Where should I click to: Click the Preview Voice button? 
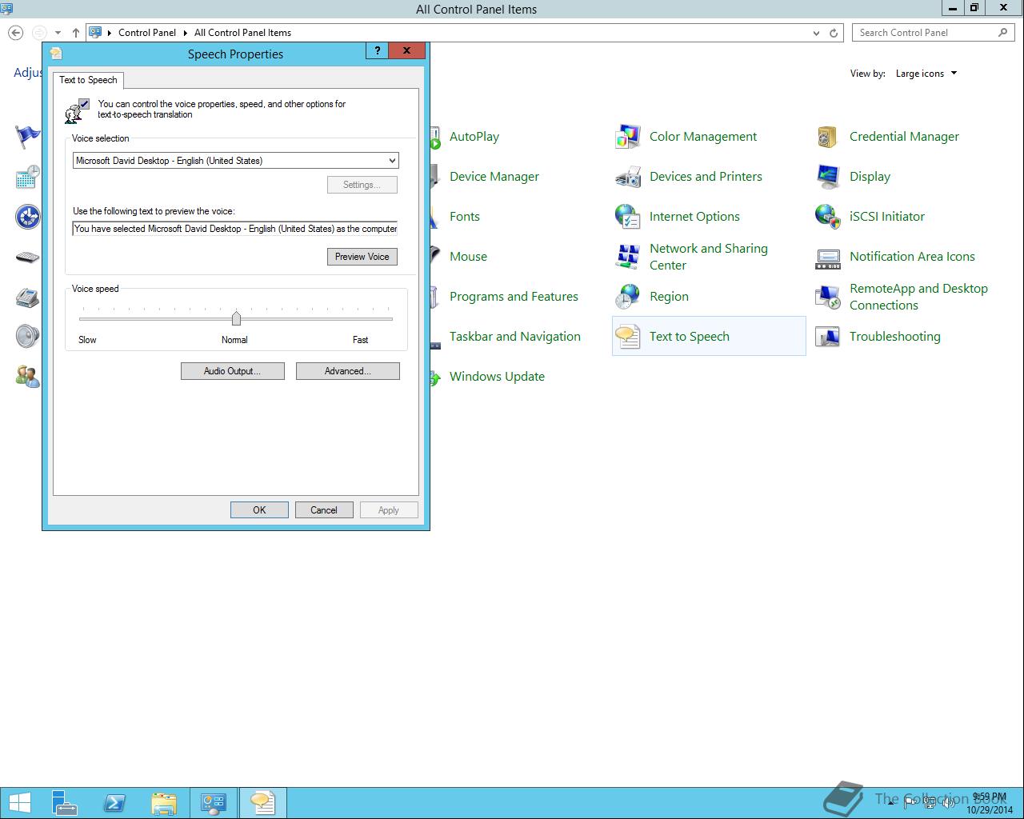click(x=362, y=257)
